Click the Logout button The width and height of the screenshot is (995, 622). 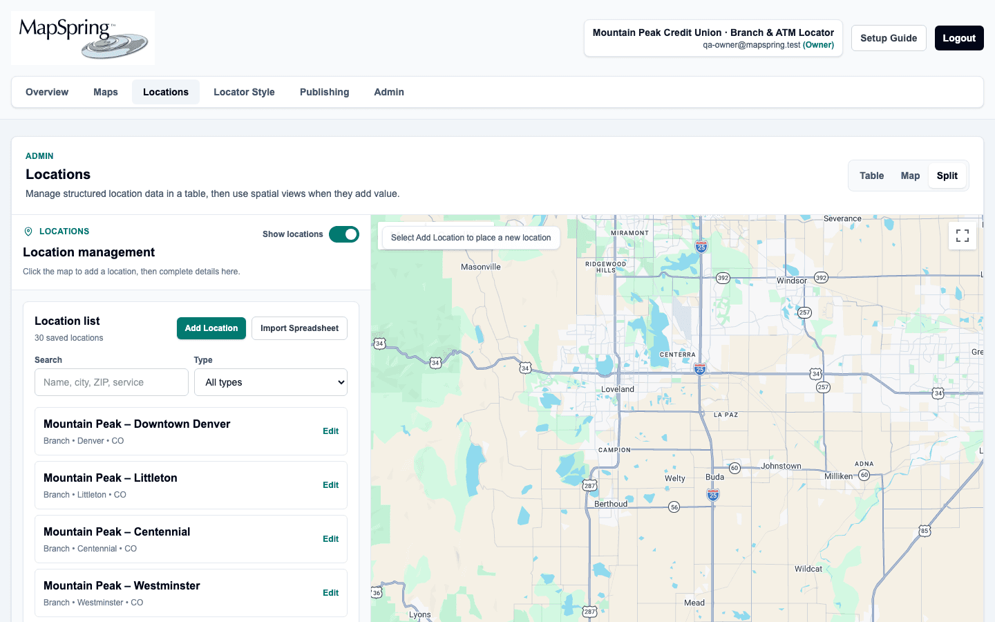click(959, 38)
